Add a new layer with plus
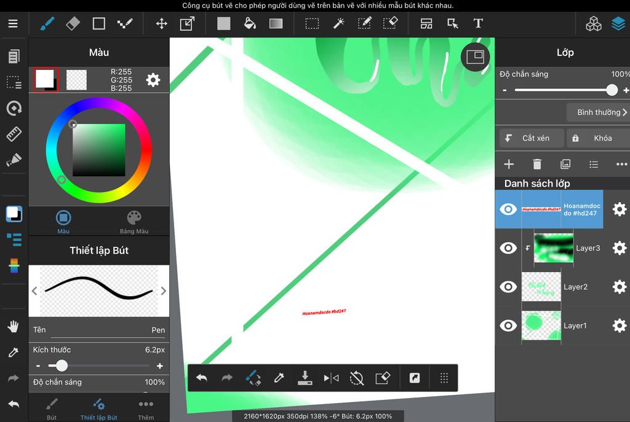Screen dimensions: 630x422 coord(509,164)
